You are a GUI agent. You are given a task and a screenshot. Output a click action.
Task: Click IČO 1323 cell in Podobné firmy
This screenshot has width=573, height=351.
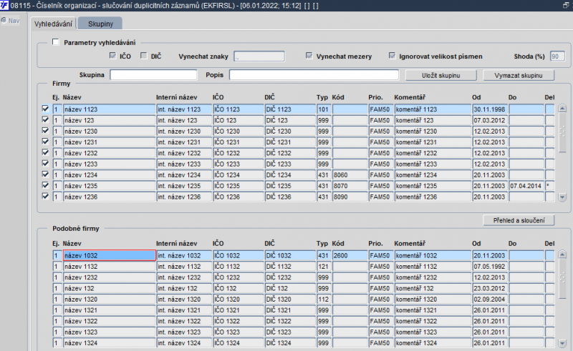coord(238,332)
